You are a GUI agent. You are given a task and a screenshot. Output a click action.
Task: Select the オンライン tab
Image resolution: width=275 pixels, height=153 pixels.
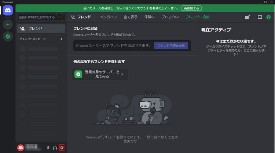tap(108, 17)
